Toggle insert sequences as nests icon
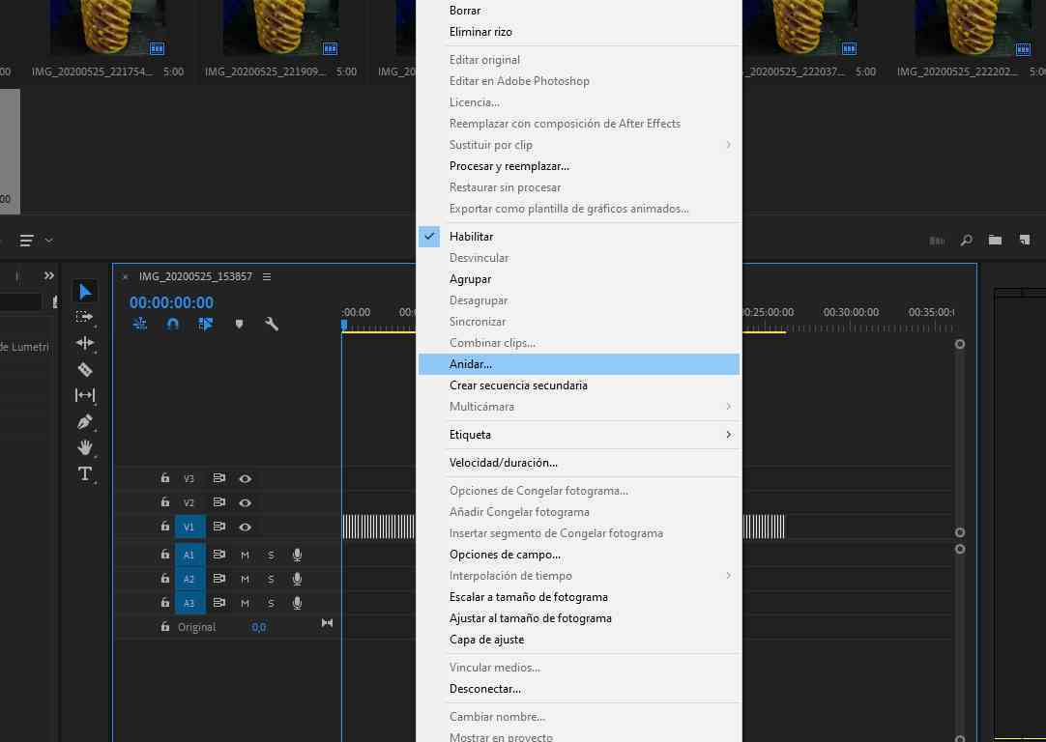The image size is (1046, 742). click(x=140, y=324)
